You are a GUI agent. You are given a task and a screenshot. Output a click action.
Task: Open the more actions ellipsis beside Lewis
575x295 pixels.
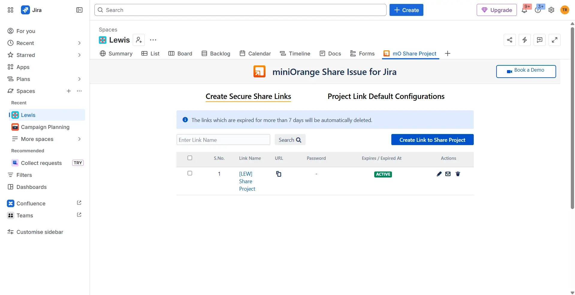point(153,40)
